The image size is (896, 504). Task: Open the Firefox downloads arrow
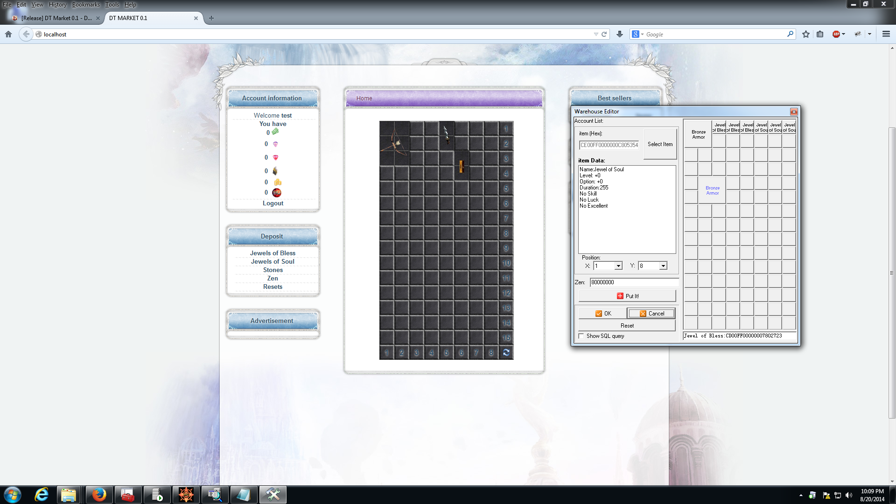point(620,34)
